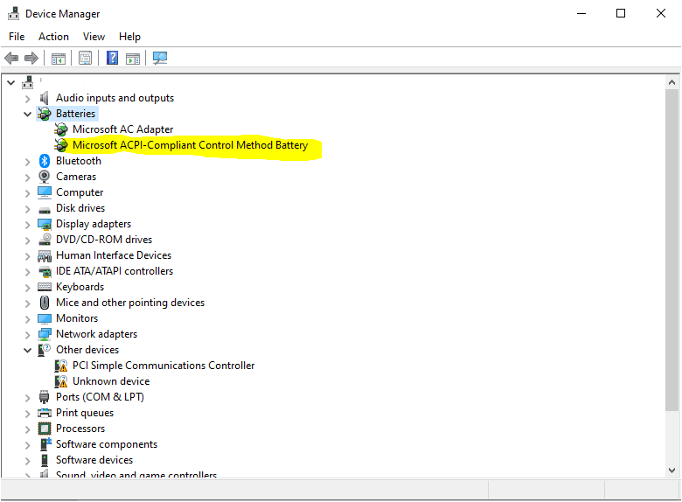The height and width of the screenshot is (502, 682).
Task: Open the Properties toolbar icon
Action: coord(86,58)
